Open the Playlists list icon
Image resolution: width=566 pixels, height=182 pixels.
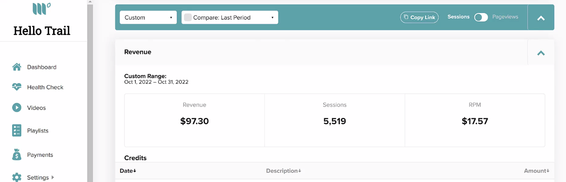pyautogui.click(x=17, y=130)
